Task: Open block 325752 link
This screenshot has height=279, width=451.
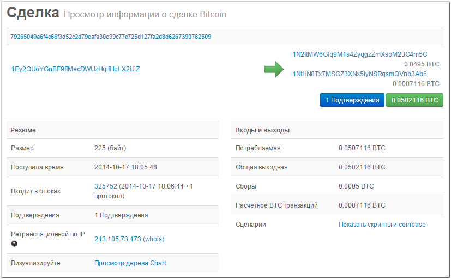Action: tap(106, 186)
